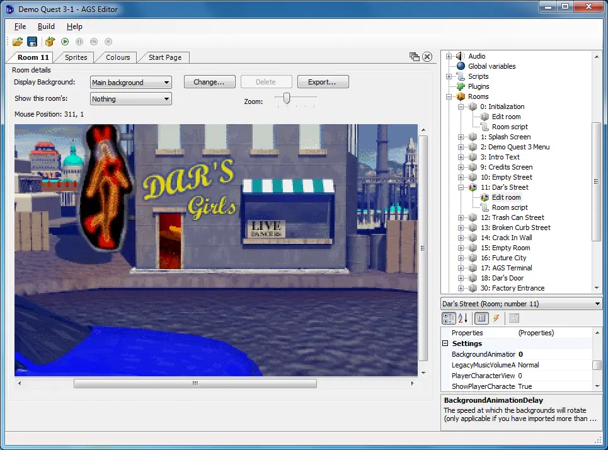The image size is (608, 450).
Task: Click the Build game package icon
Action: pyautogui.click(x=50, y=42)
